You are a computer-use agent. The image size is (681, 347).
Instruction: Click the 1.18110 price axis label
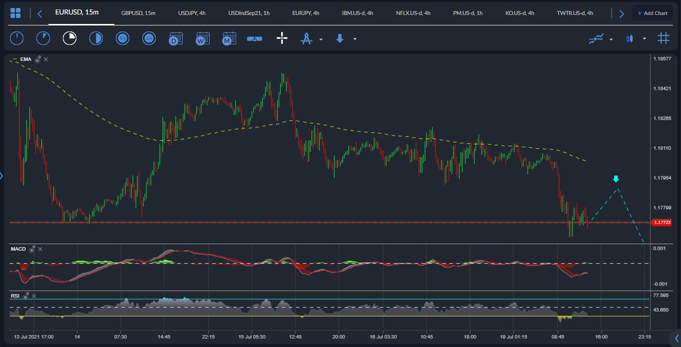pos(662,148)
